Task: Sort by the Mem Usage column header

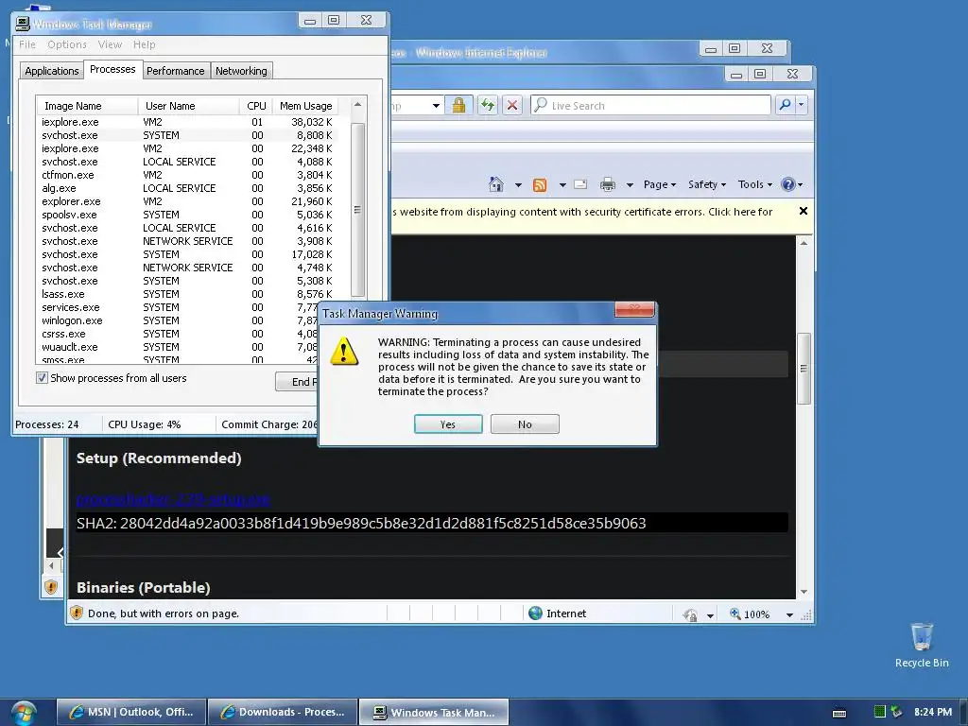Action: click(x=305, y=106)
